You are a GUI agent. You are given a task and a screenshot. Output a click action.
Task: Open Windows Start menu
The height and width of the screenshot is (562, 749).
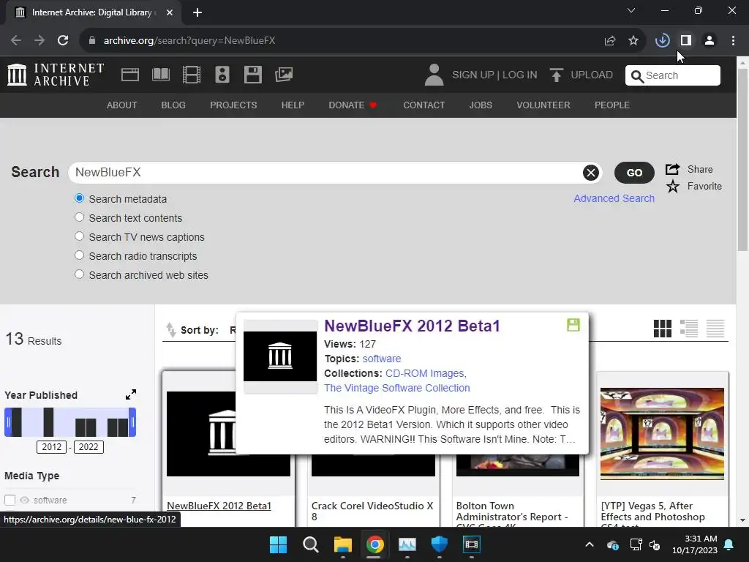278,544
